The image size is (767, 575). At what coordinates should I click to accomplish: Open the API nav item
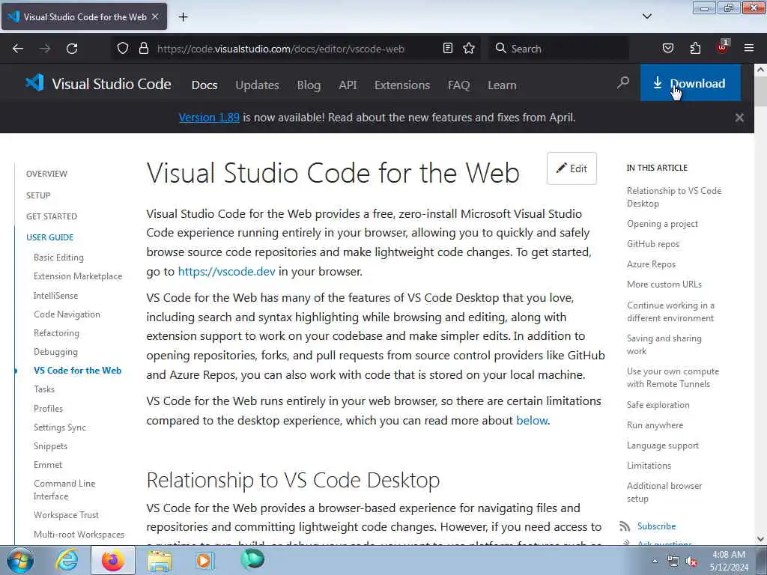pyautogui.click(x=348, y=85)
